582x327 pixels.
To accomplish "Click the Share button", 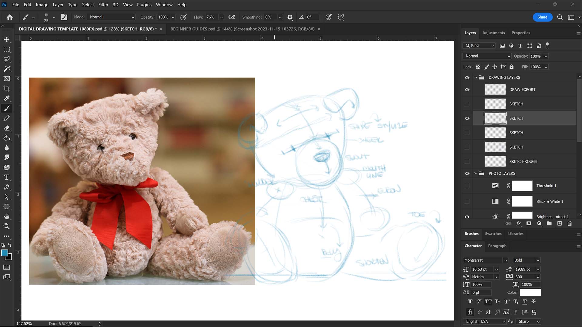I will [x=542, y=17].
